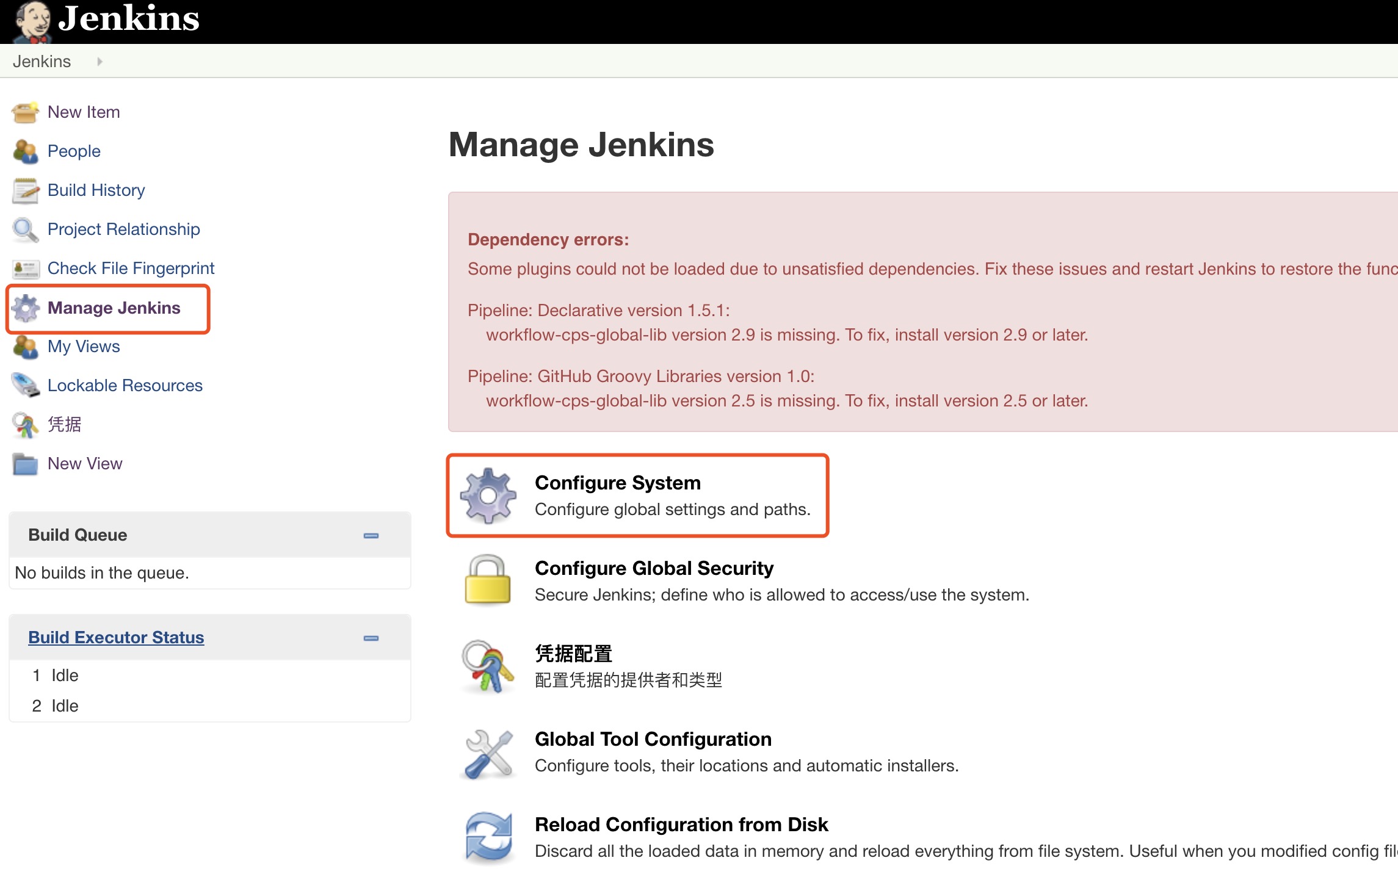The height and width of the screenshot is (891, 1398).
Task: Click the Configure Global Security padlock icon
Action: (488, 580)
